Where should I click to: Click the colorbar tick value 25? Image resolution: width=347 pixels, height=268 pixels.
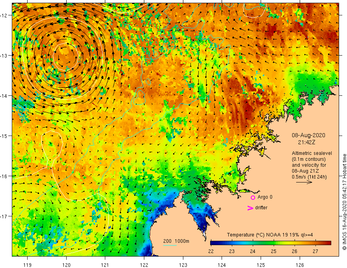click(x=274, y=251)
